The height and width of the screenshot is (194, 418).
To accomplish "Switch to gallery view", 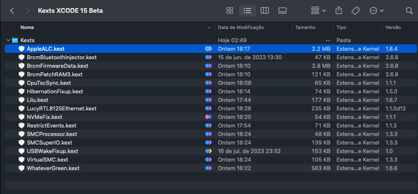I will 282,11.
